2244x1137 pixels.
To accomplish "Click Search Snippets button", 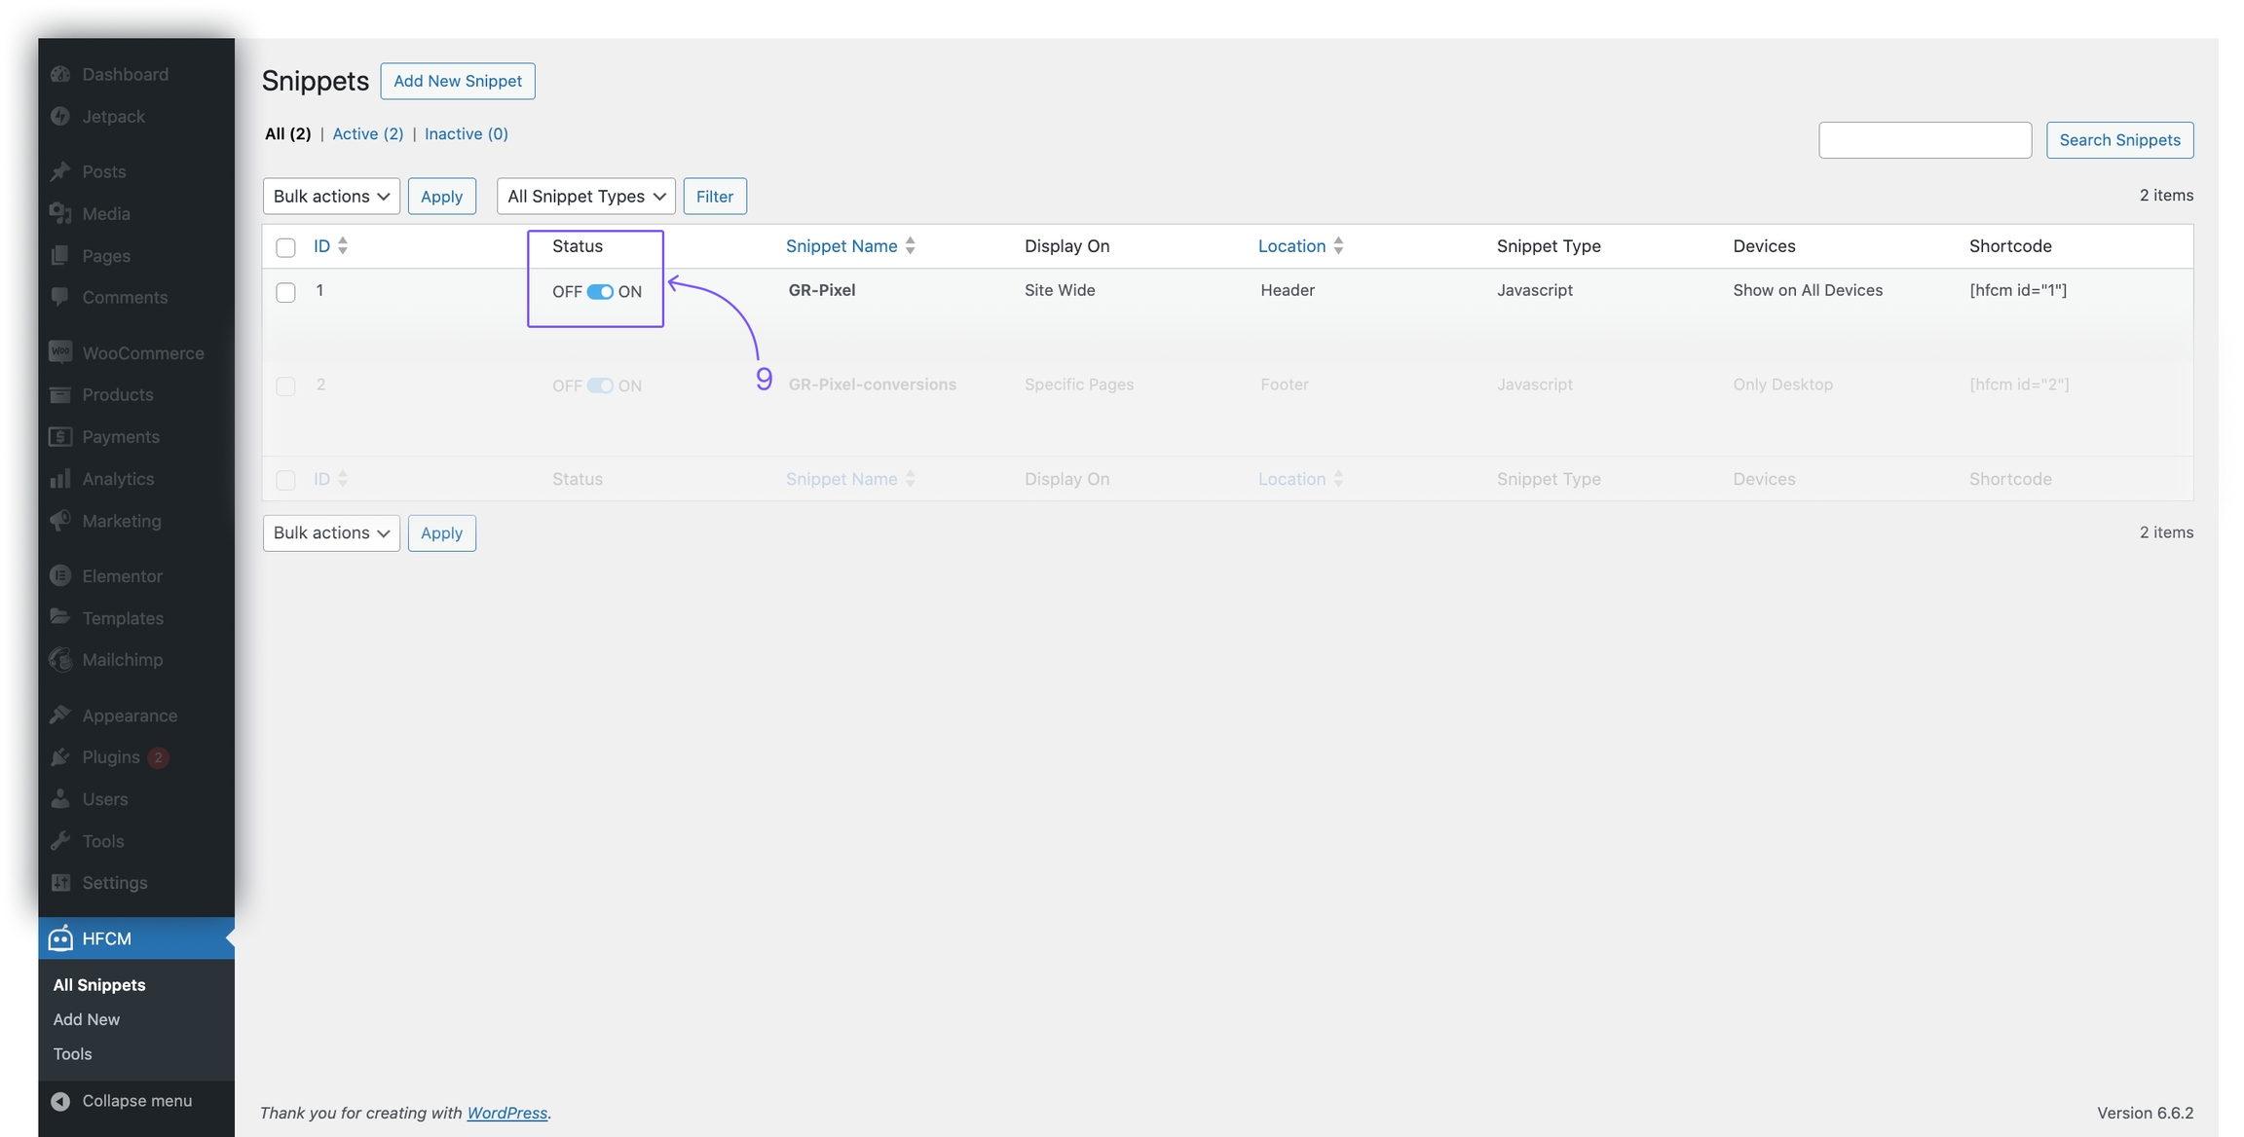I will pyautogui.click(x=2119, y=139).
